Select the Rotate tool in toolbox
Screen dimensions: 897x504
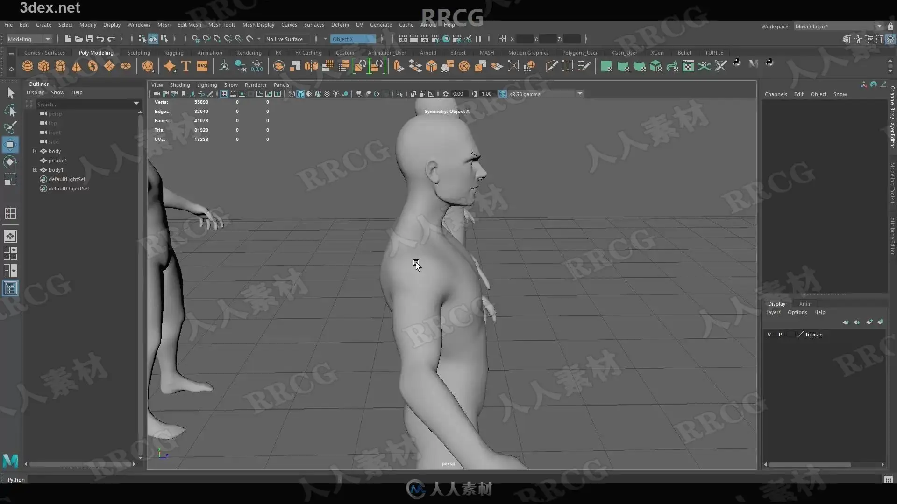(10, 162)
